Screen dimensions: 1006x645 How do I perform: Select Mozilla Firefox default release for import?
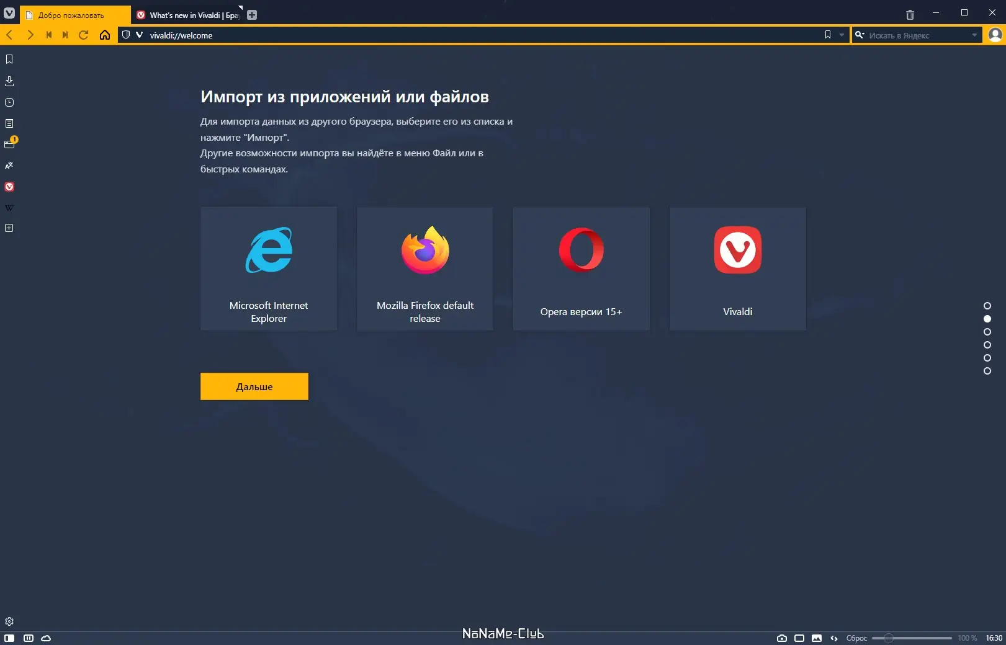tap(425, 269)
